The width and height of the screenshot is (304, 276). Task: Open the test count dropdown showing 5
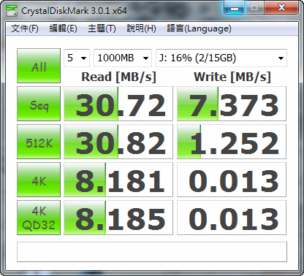click(x=77, y=58)
